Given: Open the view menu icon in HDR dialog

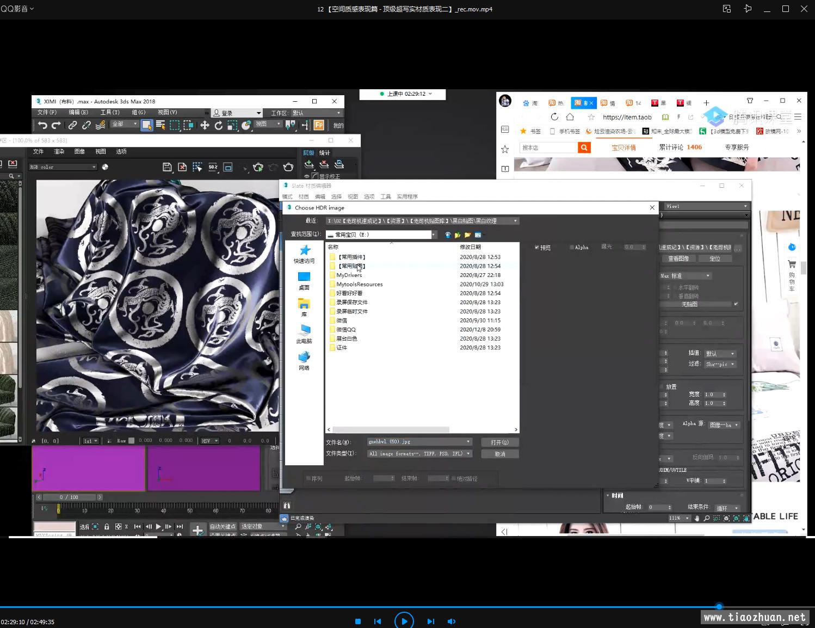Looking at the screenshot, I should click(478, 235).
